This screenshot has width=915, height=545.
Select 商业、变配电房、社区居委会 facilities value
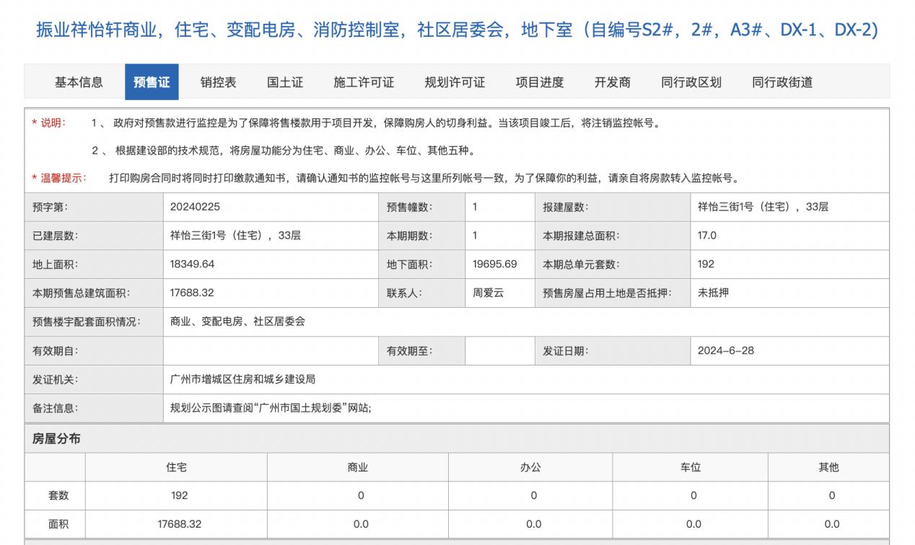click(x=237, y=322)
